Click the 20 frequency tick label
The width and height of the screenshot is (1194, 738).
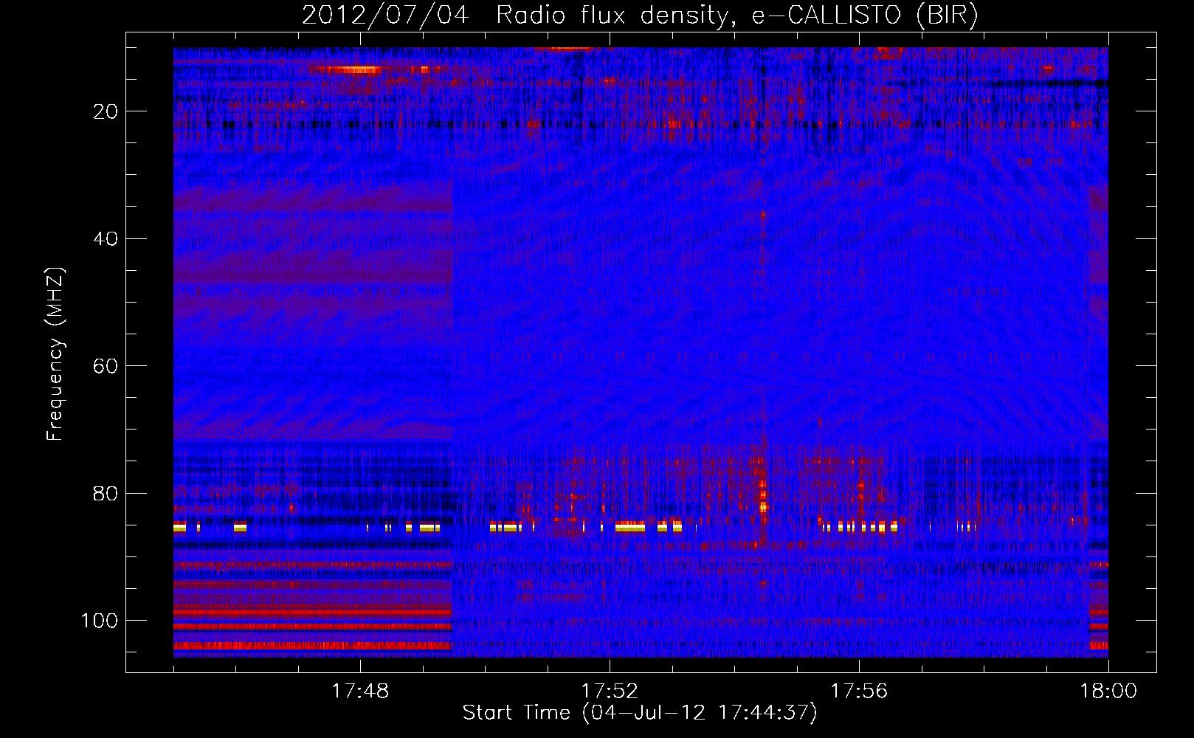point(106,111)
